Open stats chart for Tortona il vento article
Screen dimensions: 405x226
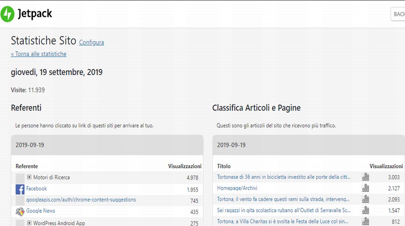coord(365,199)
